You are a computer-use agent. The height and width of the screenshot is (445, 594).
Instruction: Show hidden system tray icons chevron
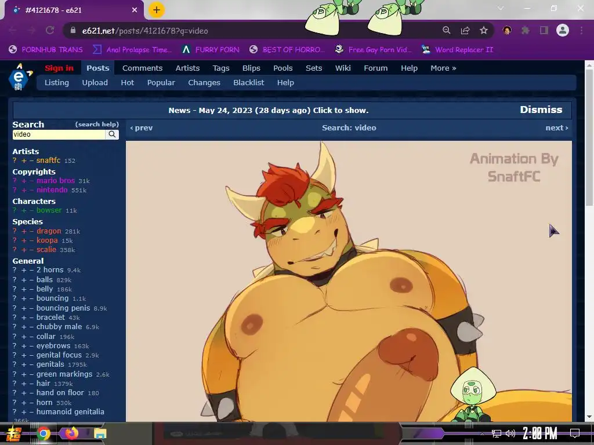(482, 433)
